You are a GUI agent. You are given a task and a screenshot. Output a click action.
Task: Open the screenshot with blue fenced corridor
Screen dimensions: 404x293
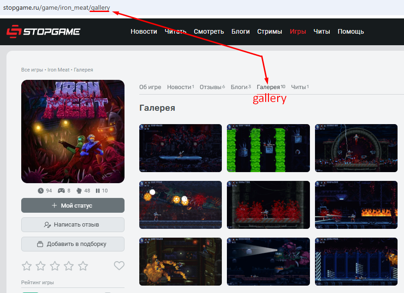356,262
